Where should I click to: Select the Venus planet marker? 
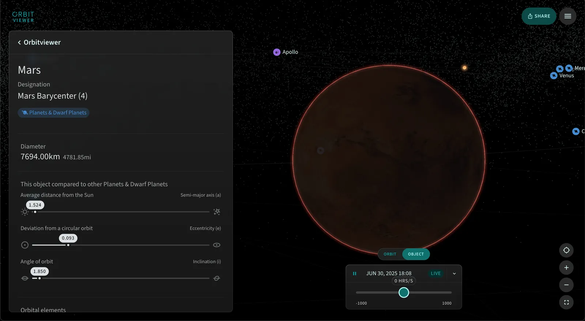pyautogui.click(x=554, y=76)
